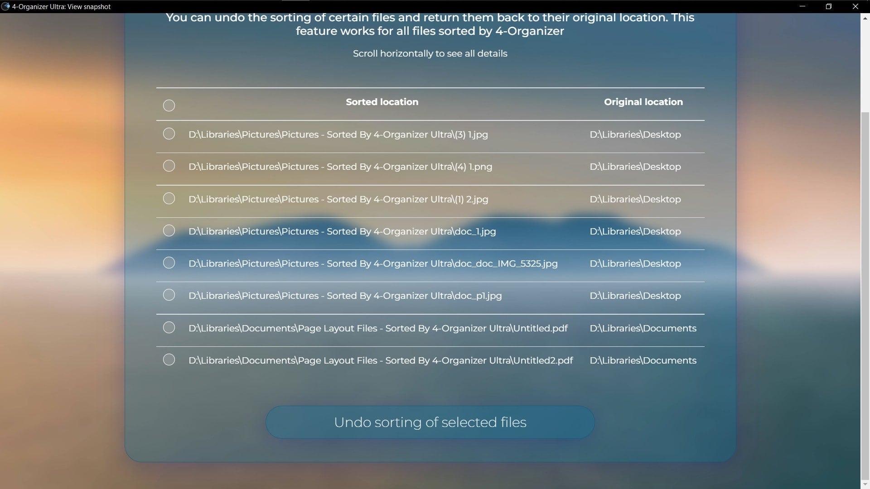Minimize the 4-Organizer Ultra window
Viewport: 870px width, 489px height.
pyautogui.click(x=802, y=6)
